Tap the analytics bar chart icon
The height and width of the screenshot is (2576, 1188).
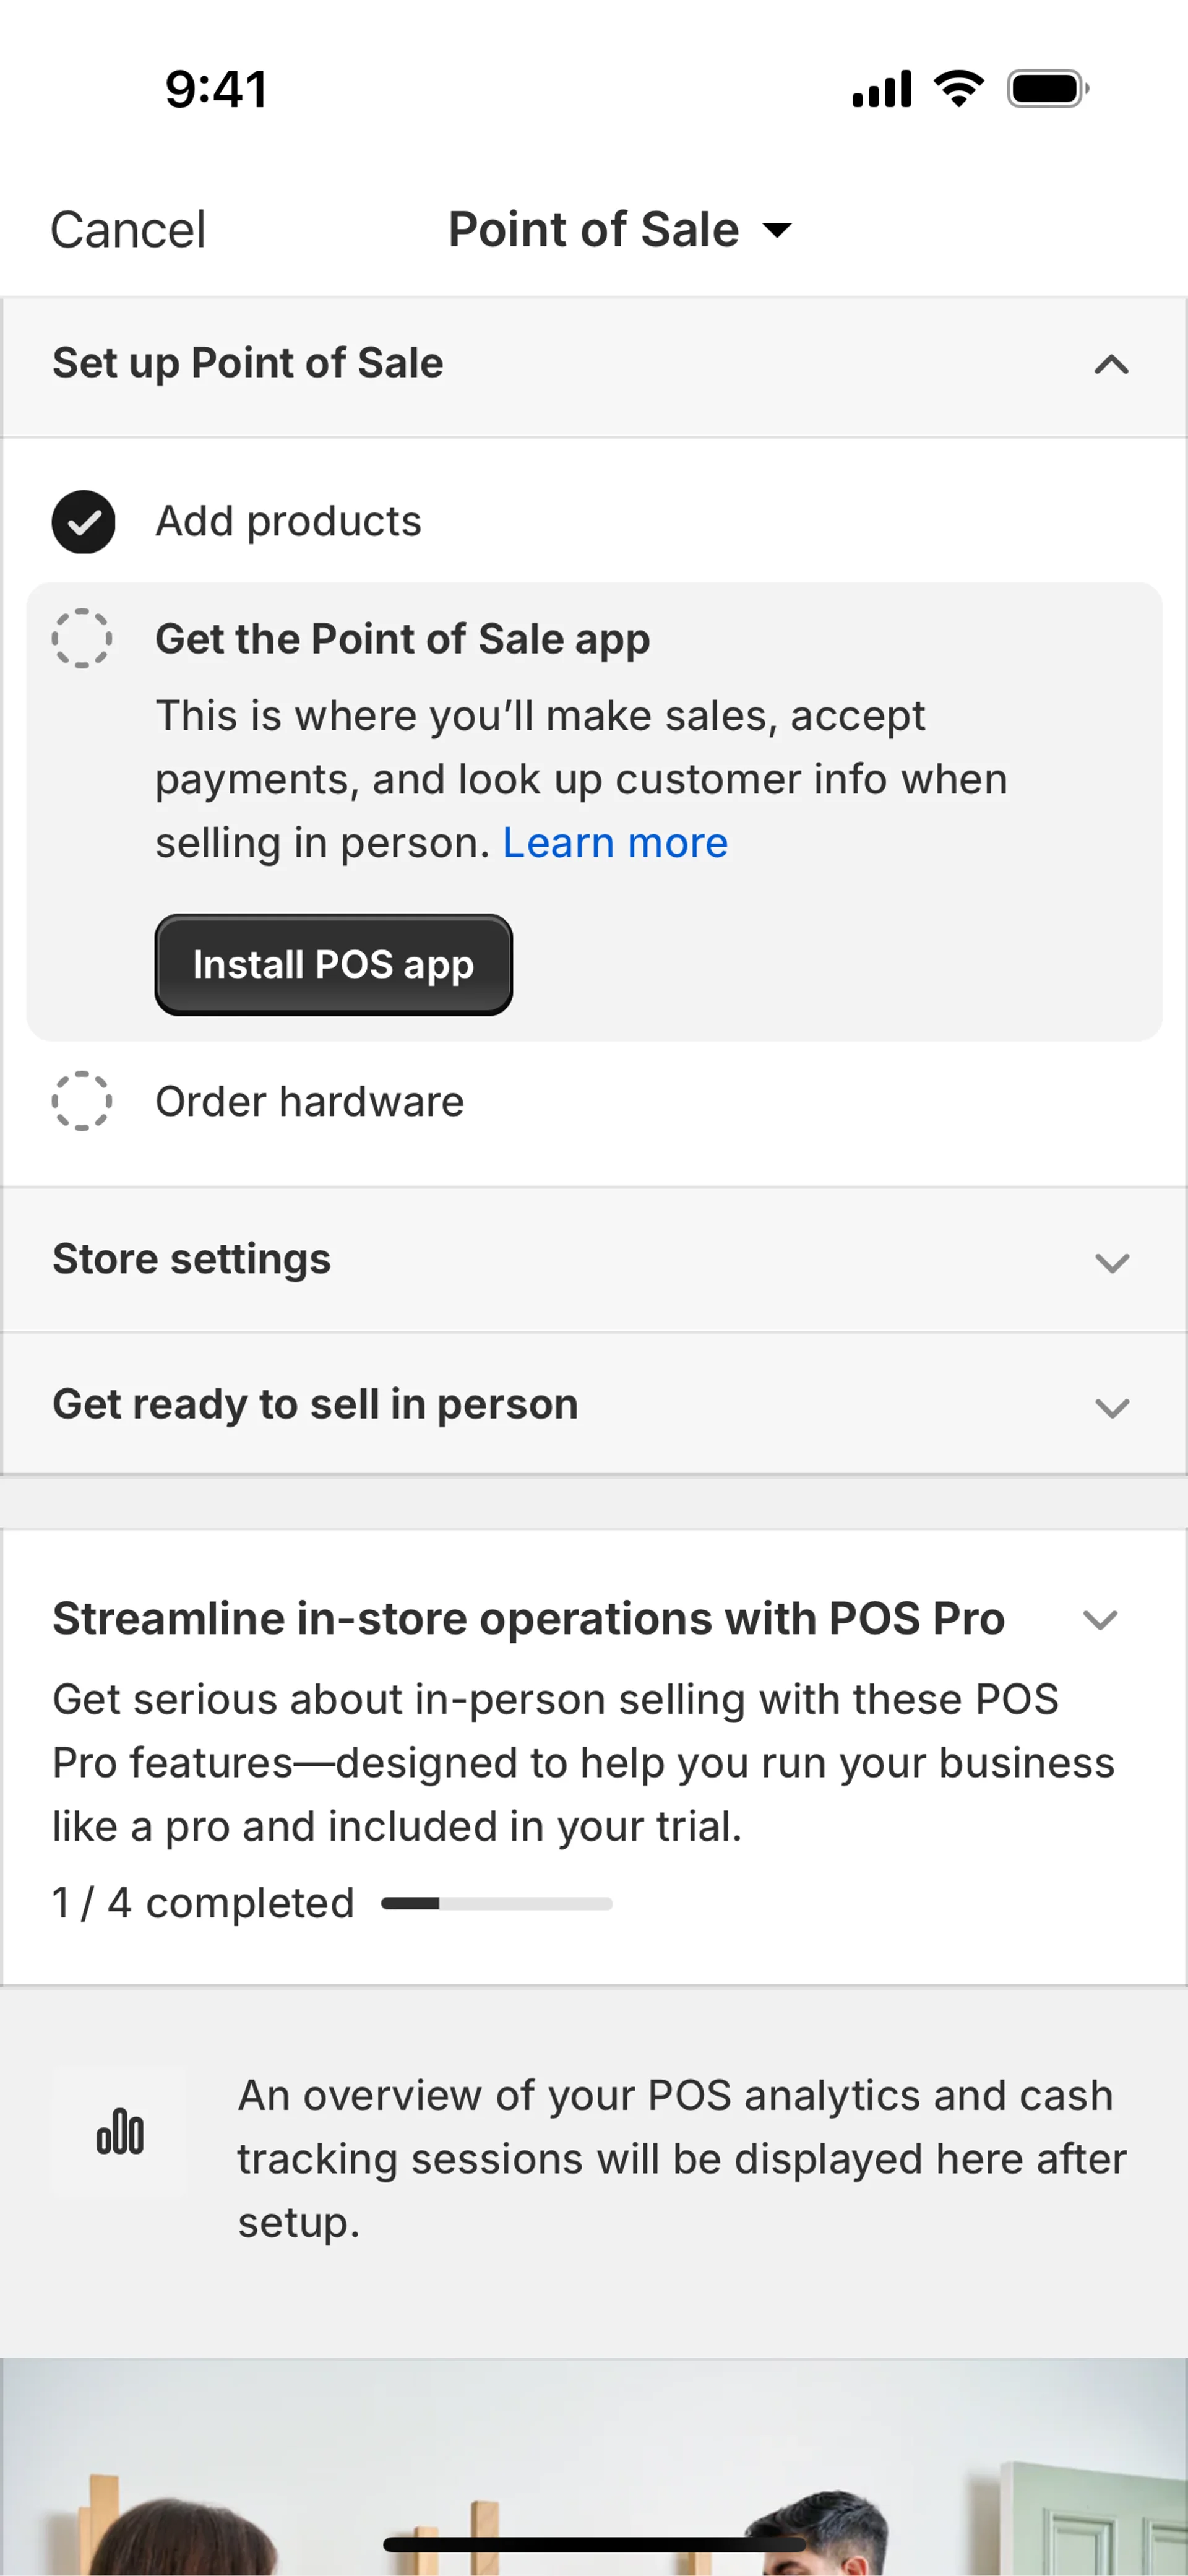[x=120, y=2131]
